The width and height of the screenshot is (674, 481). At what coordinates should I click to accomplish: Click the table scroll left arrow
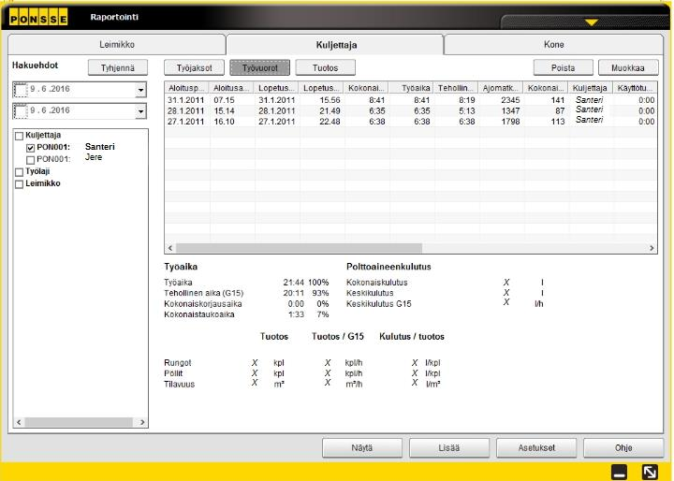pos(170,248)
